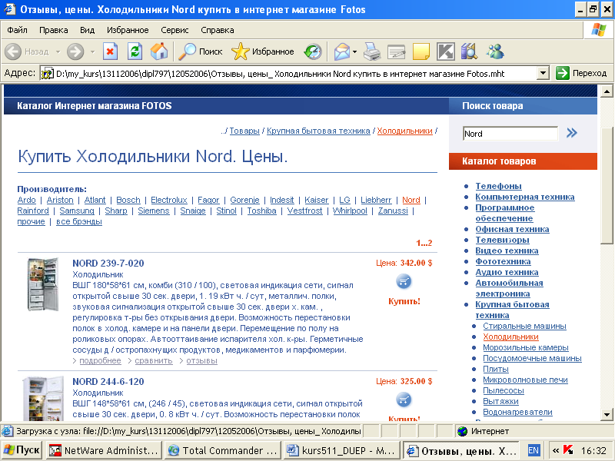
Task: Open the History clock icon
Action: pyautogui.click(x=313, y=51)
